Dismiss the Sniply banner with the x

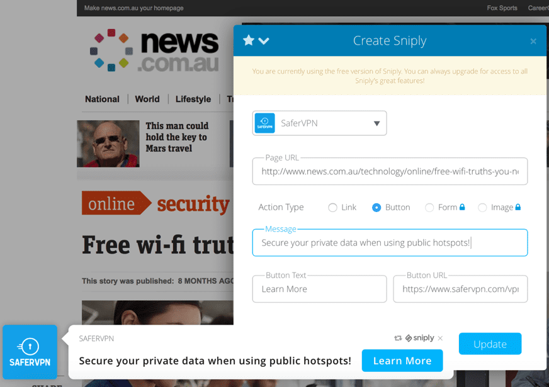pos(440,338)
